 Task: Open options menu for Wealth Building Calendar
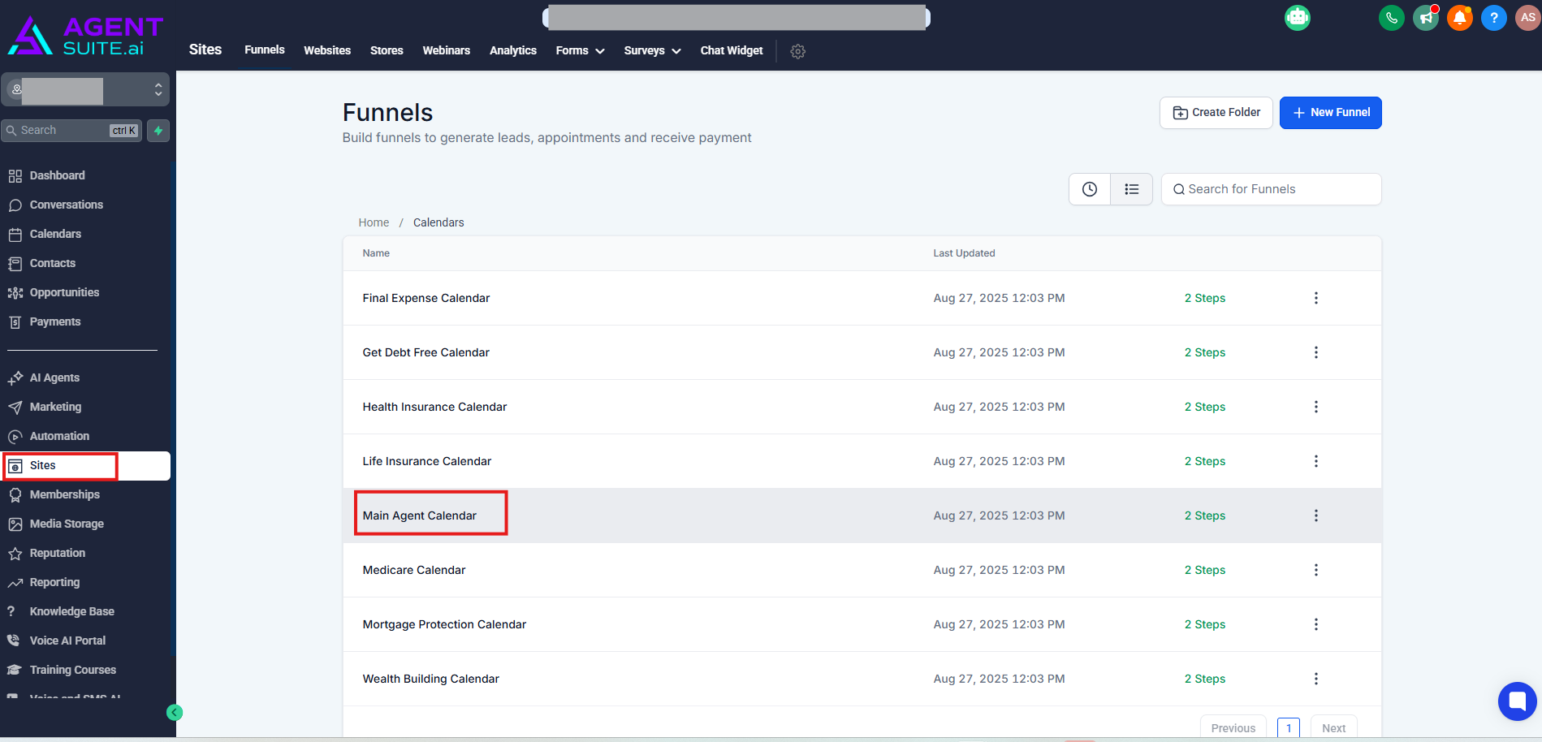pos(1316,679)
